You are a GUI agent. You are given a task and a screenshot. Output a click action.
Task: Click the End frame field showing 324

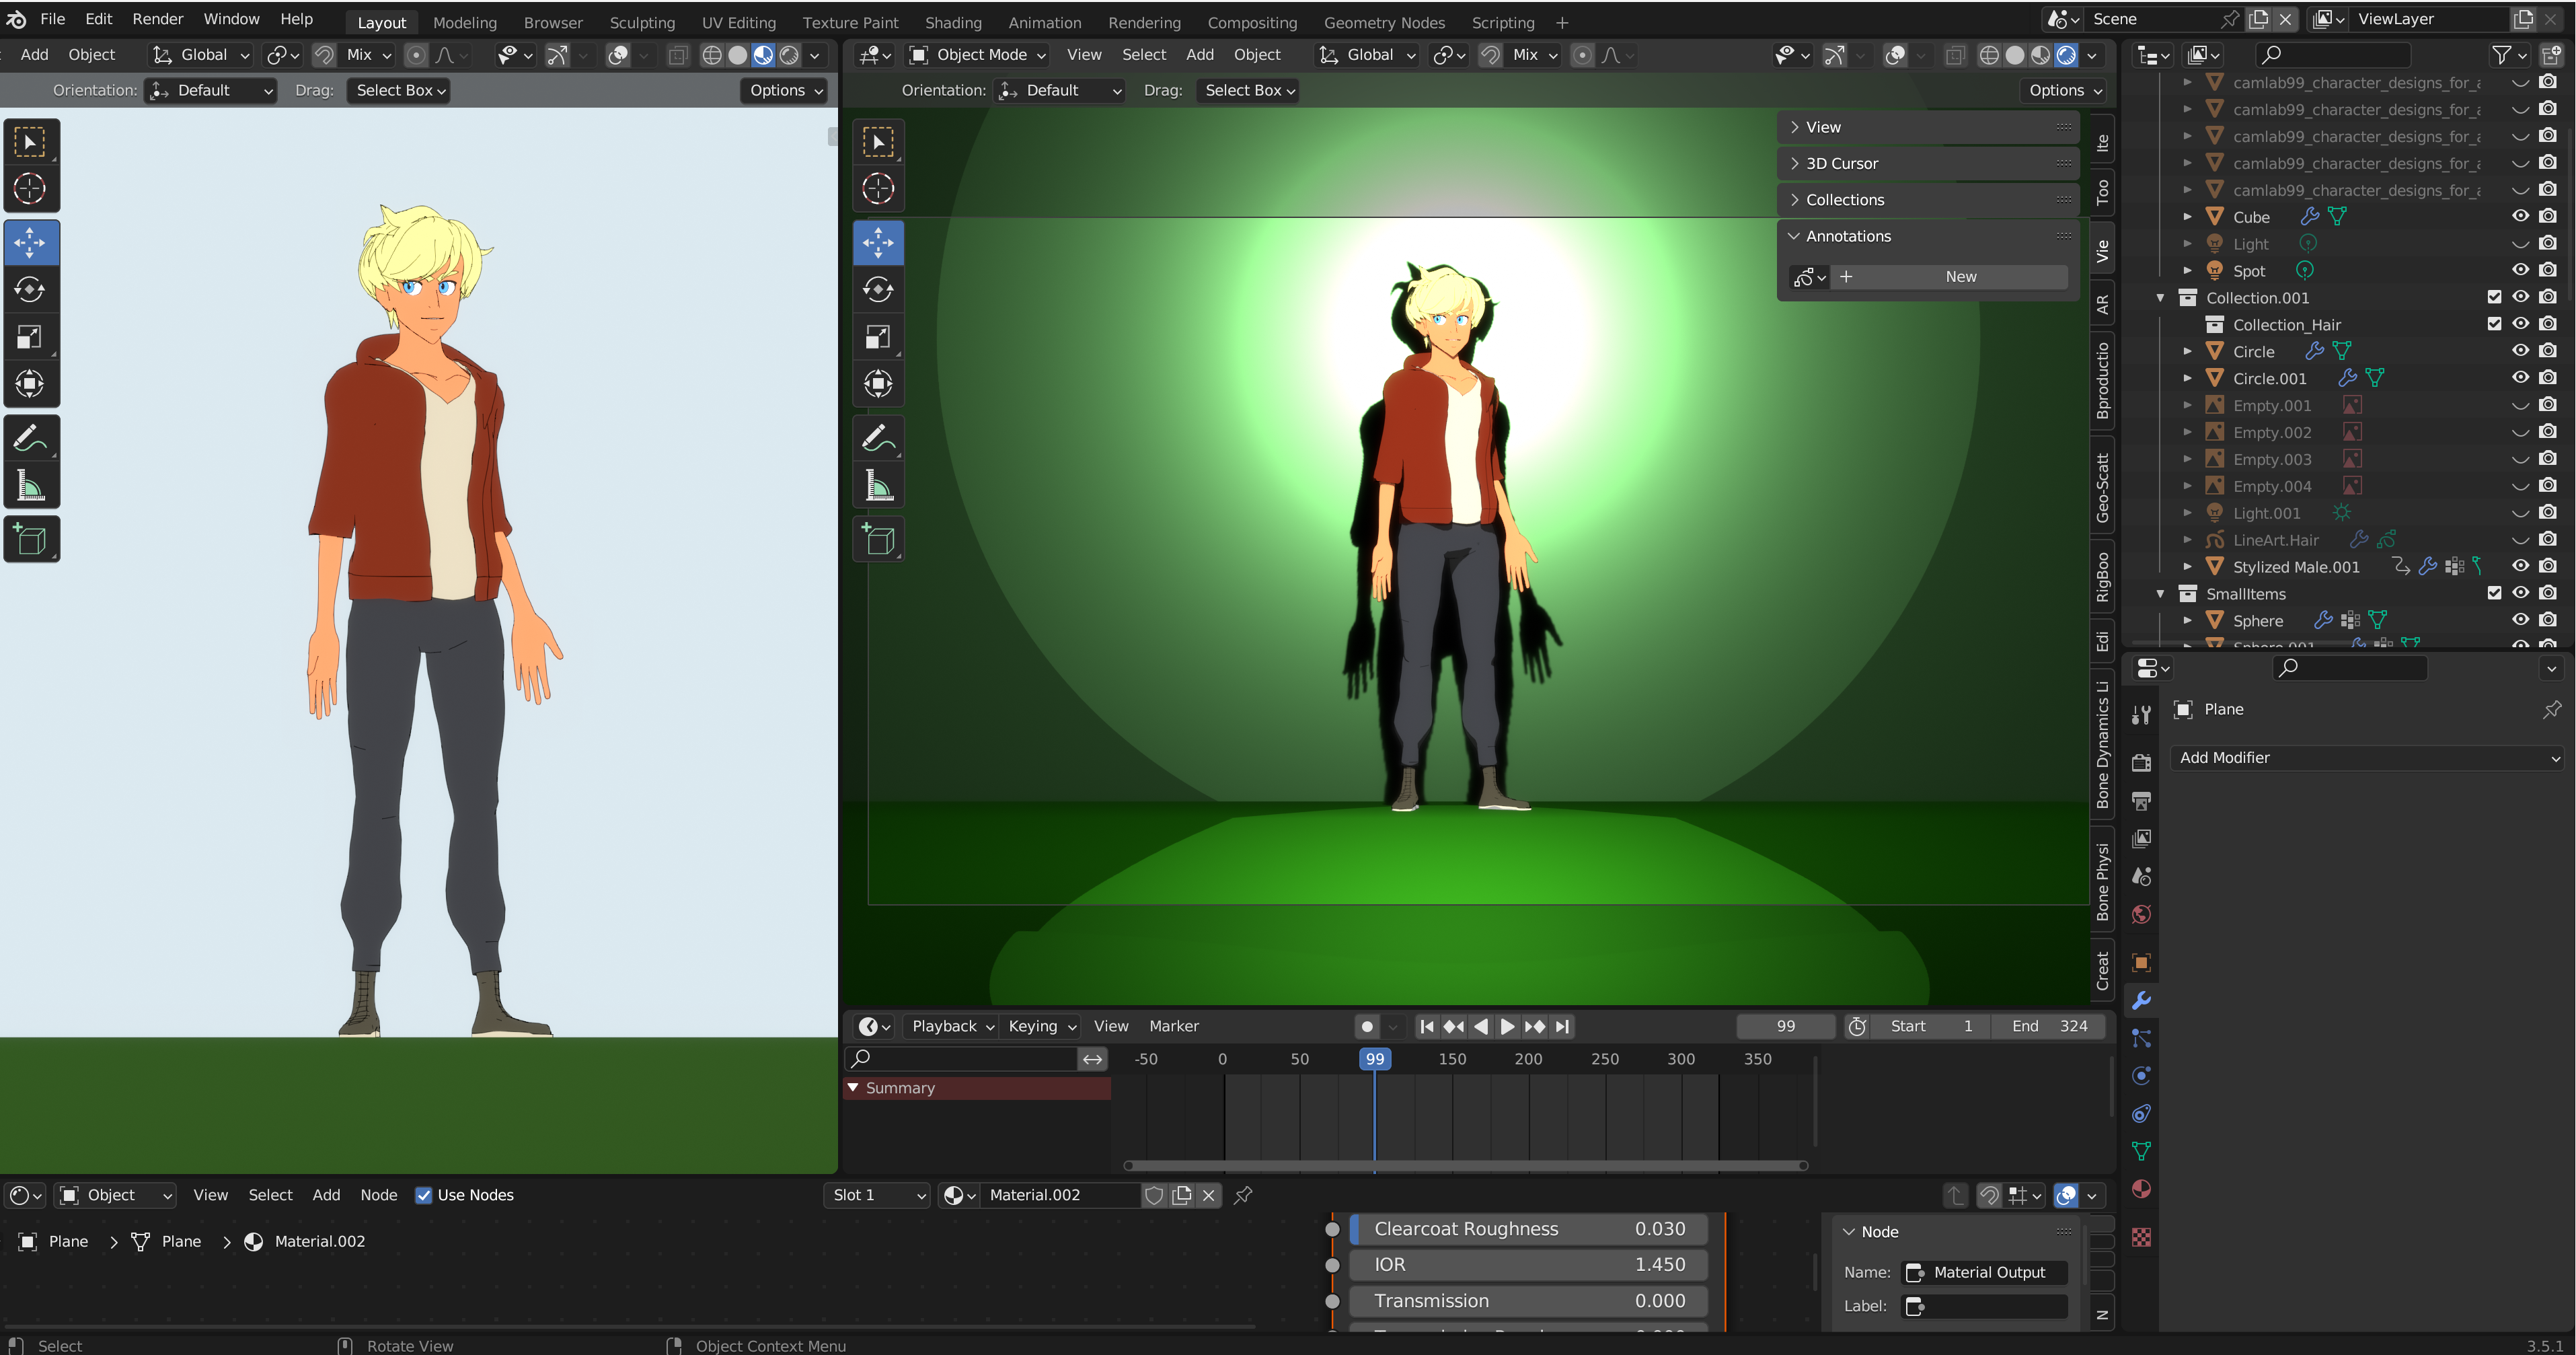tap(2049, 1027)
